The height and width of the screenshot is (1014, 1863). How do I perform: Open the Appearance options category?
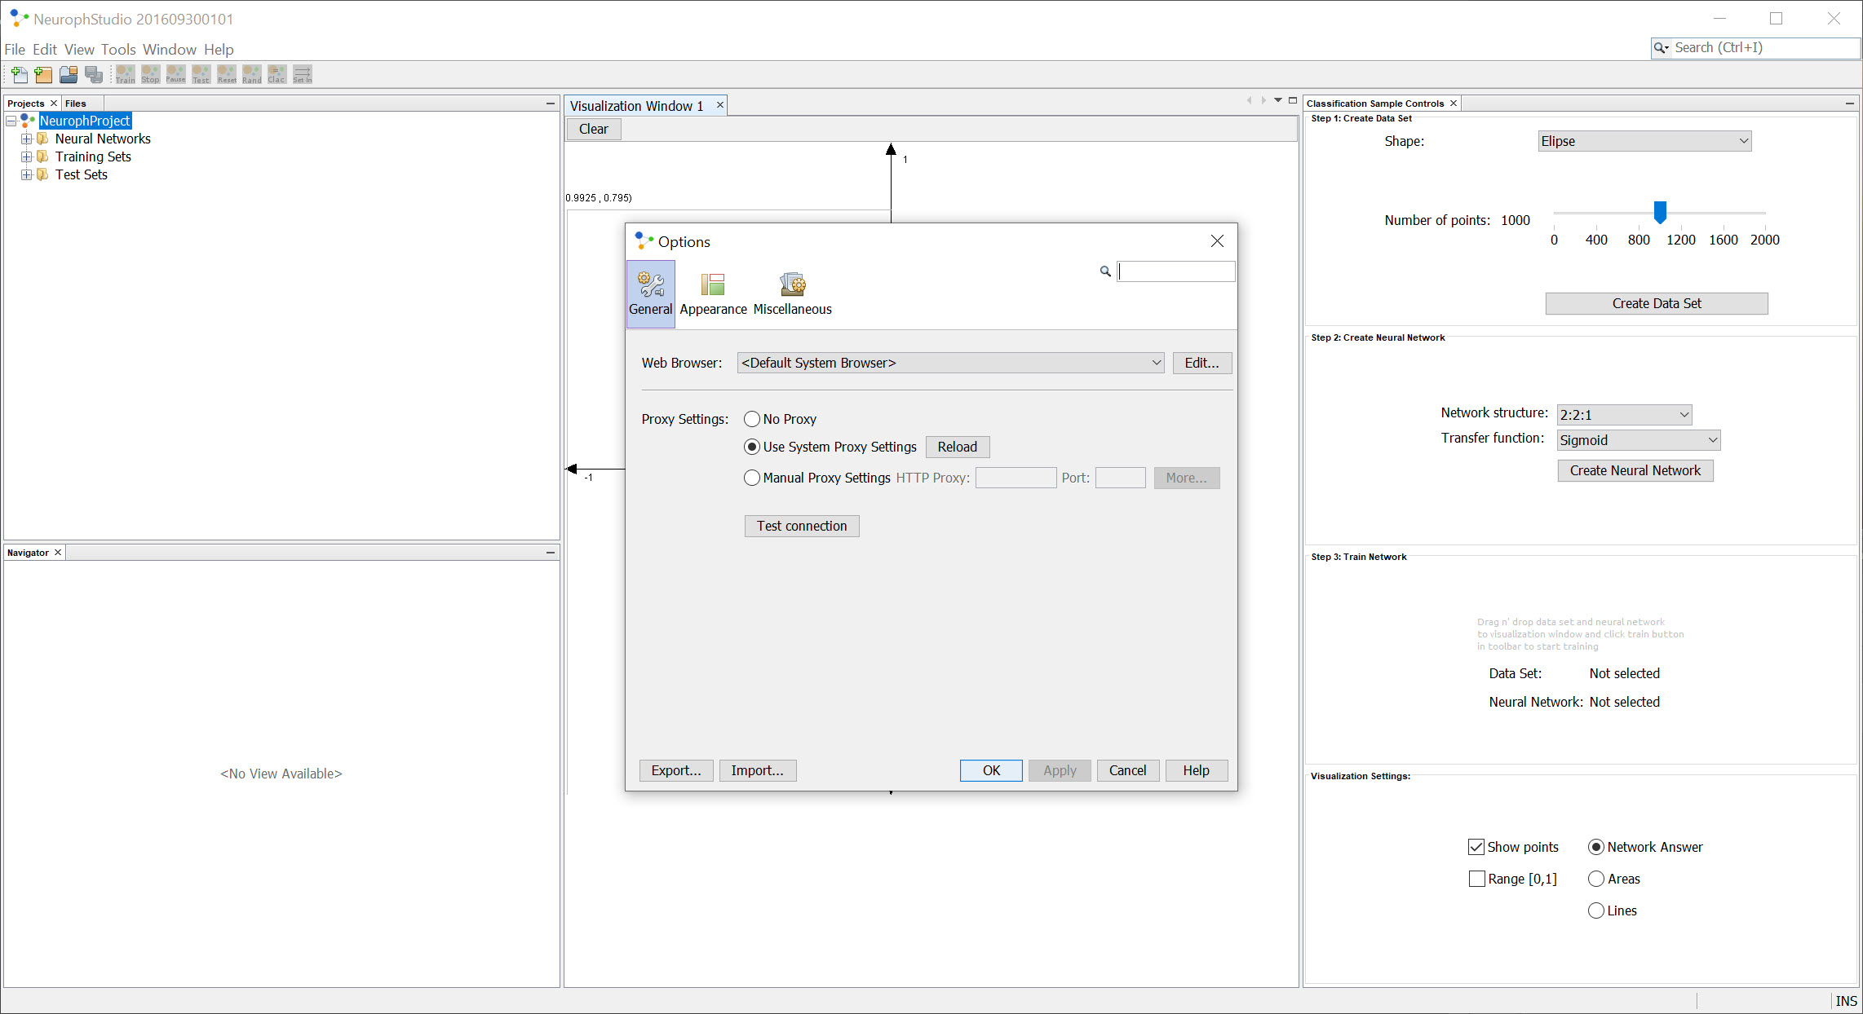pos(713,294)
